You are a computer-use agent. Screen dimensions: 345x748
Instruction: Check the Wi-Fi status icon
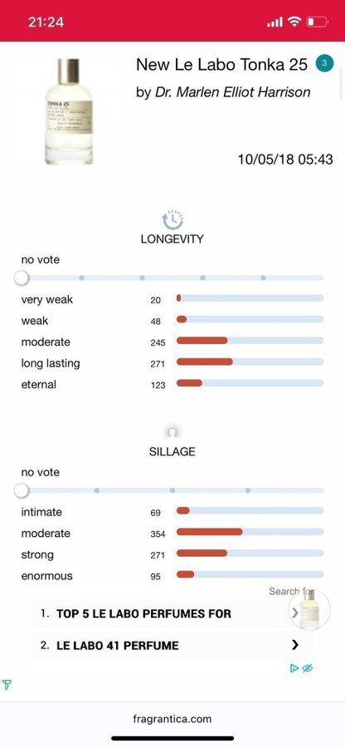coord(294,22)
